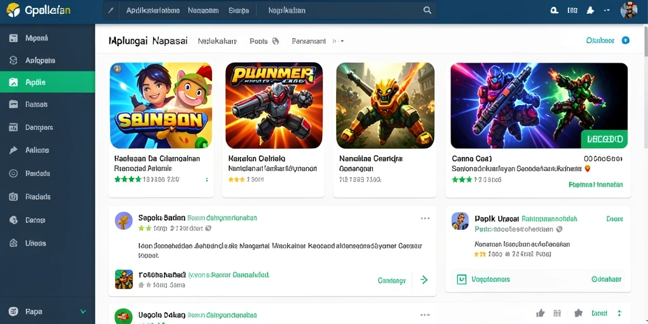The width and height of the screenshot is (648, 324).
Task: Click the Kanelen Oelrialo title
Action: coord(257,158)
